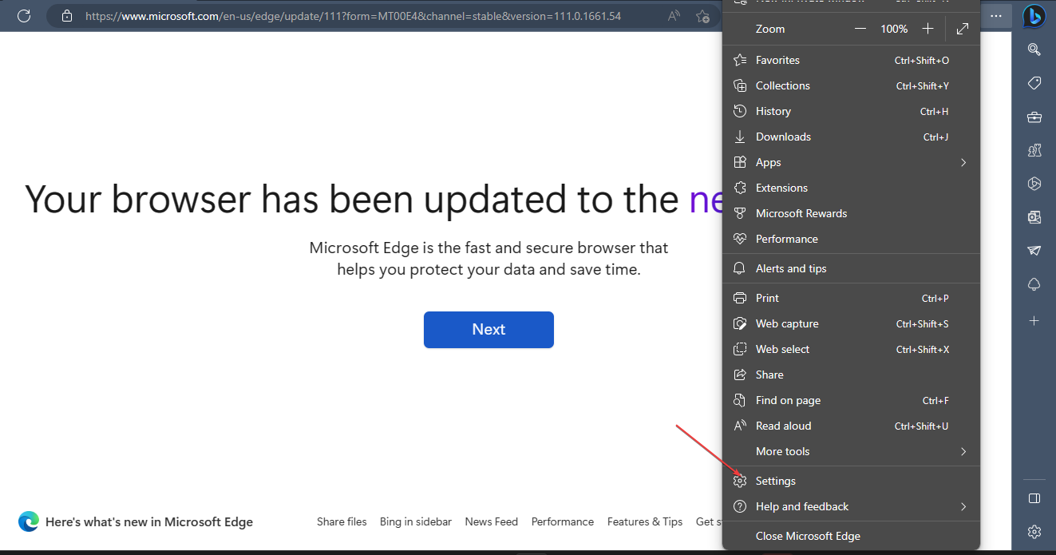This screenshot has width=1056, height=555.
Task: Reload the page with refresh icon
Action: click(23, 15)
